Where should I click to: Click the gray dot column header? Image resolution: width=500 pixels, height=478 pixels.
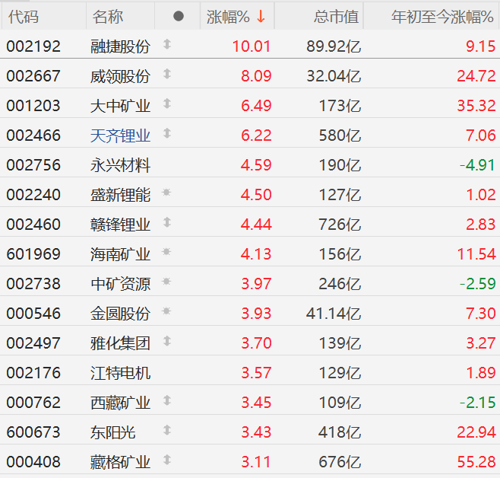point(179,16)
